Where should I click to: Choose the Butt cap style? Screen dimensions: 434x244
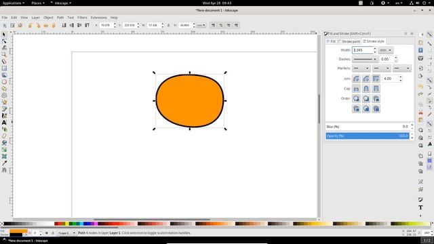click(x=356, y=89)
